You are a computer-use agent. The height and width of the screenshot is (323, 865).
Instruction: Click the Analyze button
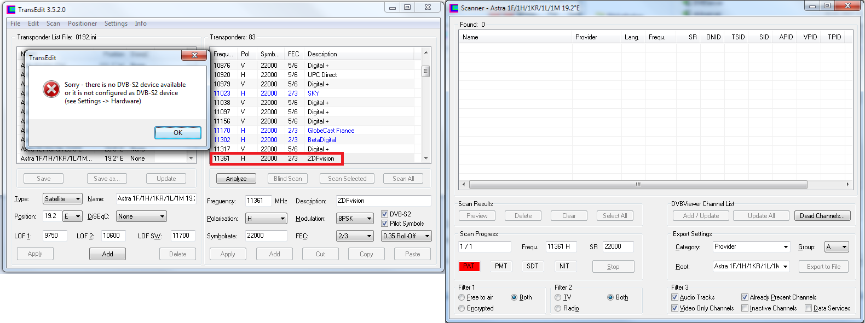[236, 179]
